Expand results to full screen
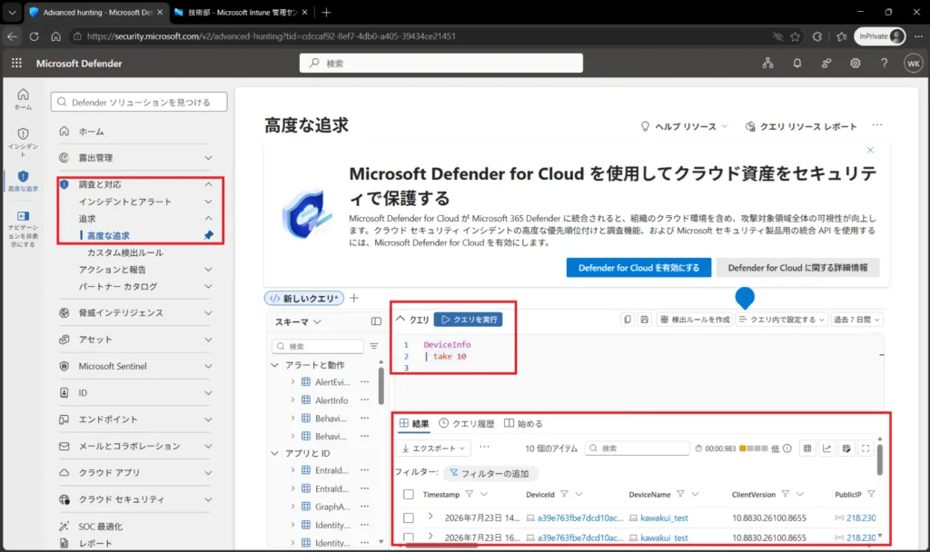Screen dimensions: 930x552 point(866,448)
